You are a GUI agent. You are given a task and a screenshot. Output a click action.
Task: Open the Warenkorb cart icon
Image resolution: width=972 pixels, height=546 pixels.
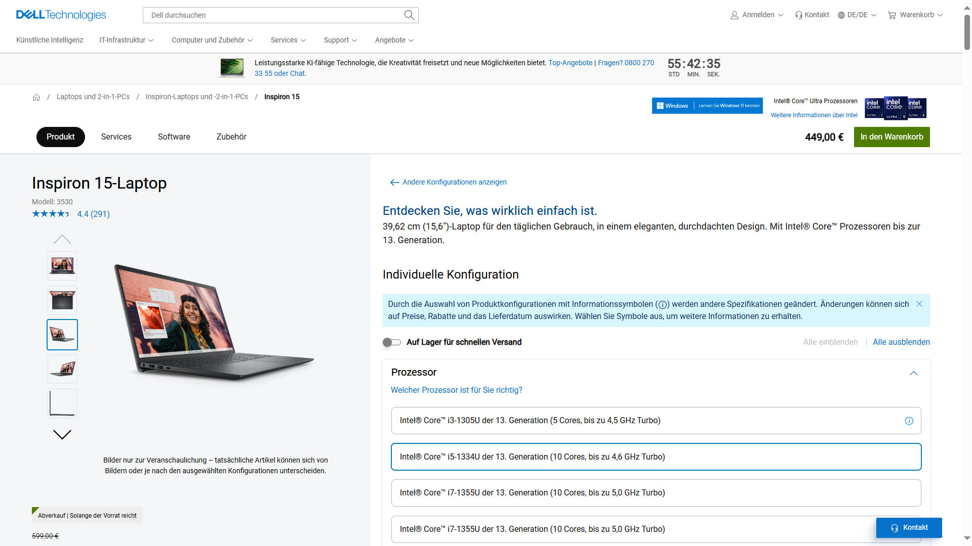click(x=892, y=15)
